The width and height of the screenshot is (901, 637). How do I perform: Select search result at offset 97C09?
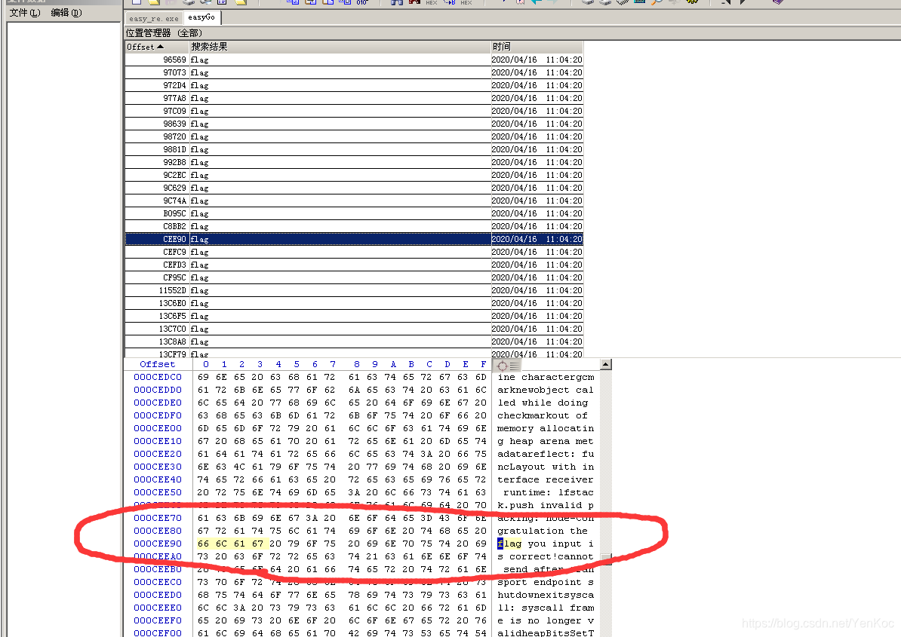pos(354,112)
